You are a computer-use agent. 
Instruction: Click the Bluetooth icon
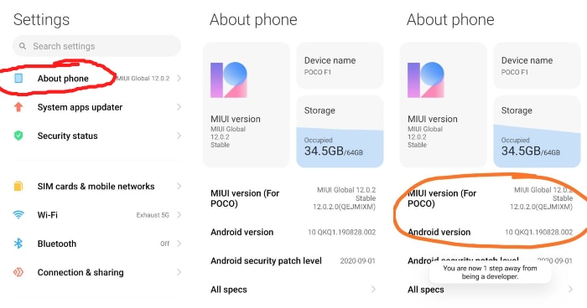pos(18,244)
